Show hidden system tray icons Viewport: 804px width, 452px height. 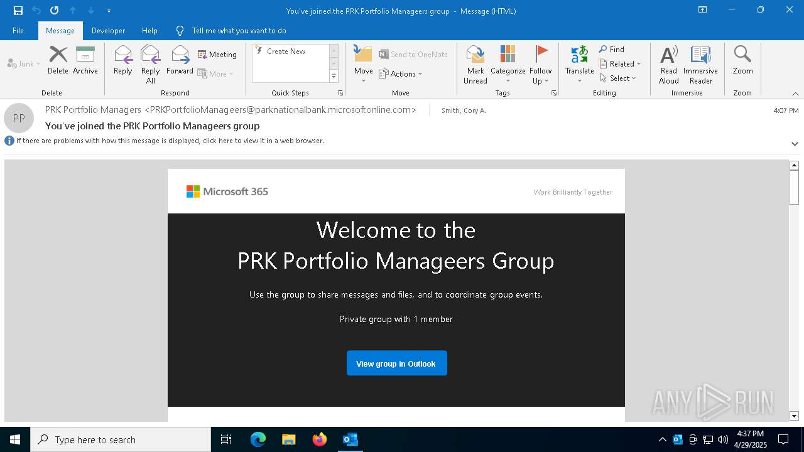(662, 439)
